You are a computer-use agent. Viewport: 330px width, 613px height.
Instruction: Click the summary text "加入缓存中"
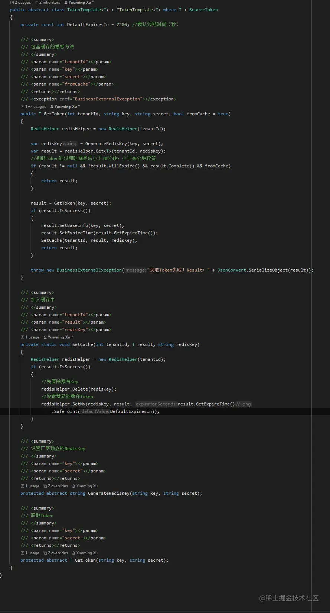coord(43,300)
